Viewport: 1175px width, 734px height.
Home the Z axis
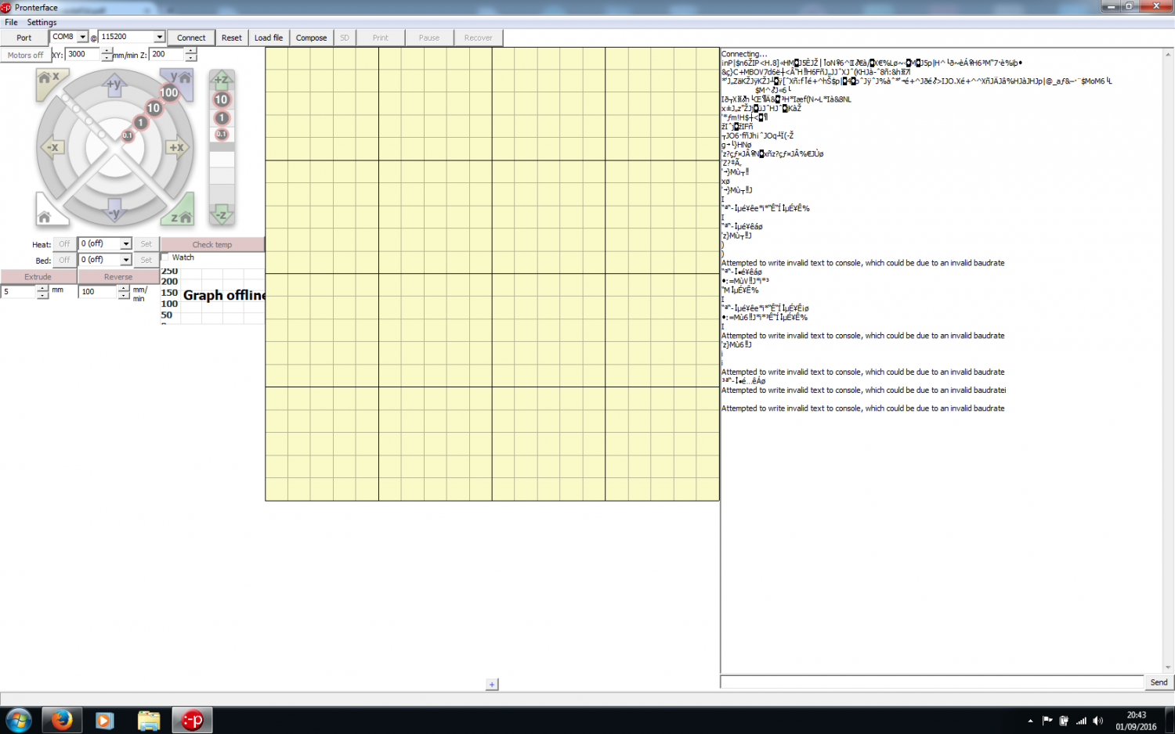click(x=181, y=215)
